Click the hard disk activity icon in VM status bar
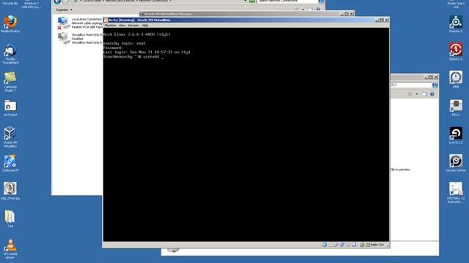The image size is (469, 263). point(325,245)
